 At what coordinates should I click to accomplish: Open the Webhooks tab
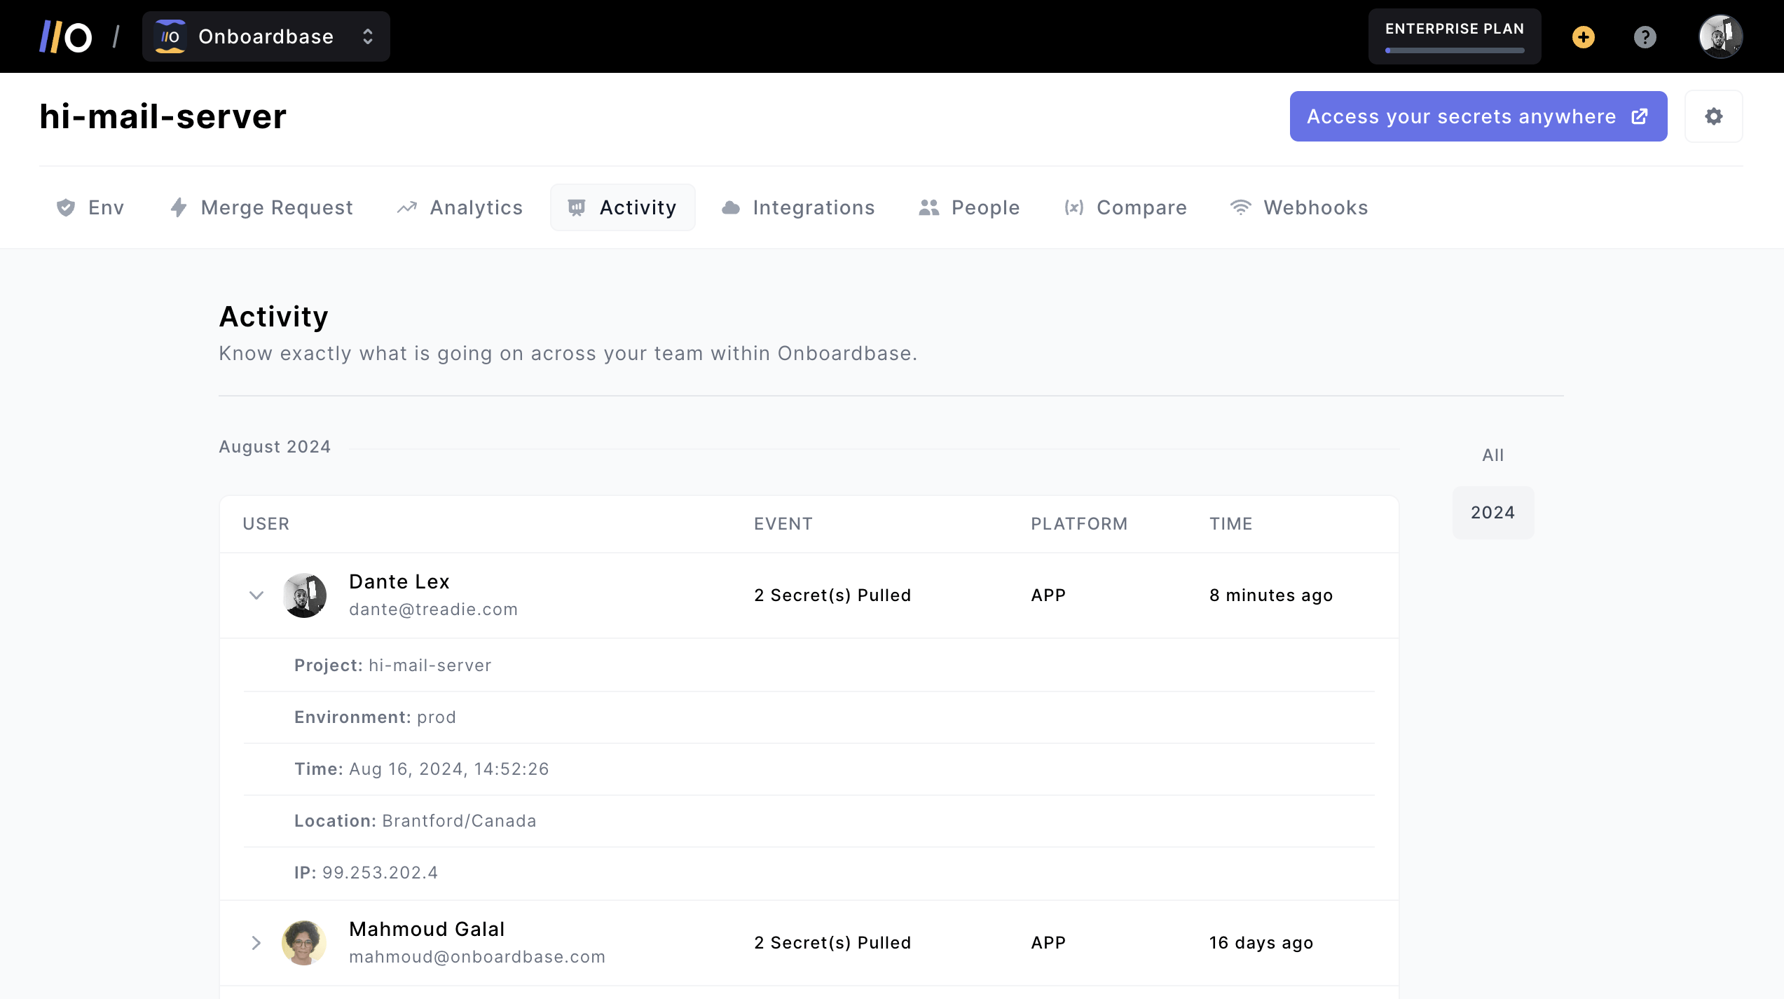[x=1299, y=207]
